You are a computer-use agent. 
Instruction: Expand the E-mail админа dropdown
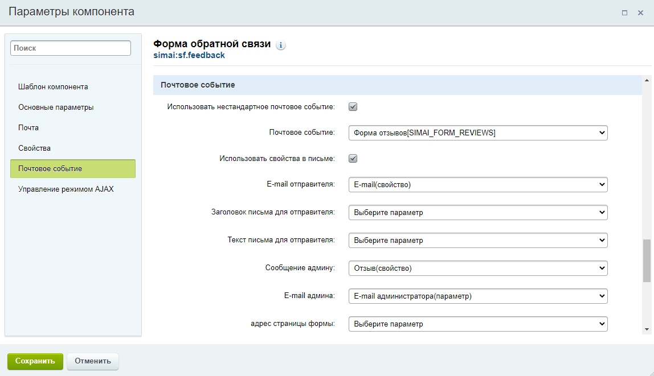477,296
